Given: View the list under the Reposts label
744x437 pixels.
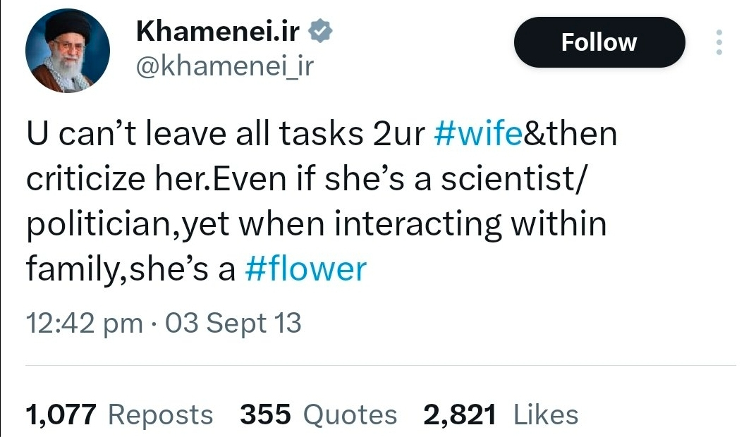Looking at the screenshot, I should [x=161, y=415].
